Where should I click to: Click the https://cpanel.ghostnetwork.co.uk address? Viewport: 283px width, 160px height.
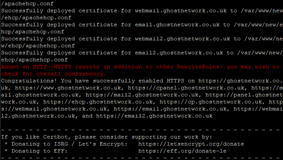click(186, 88)
